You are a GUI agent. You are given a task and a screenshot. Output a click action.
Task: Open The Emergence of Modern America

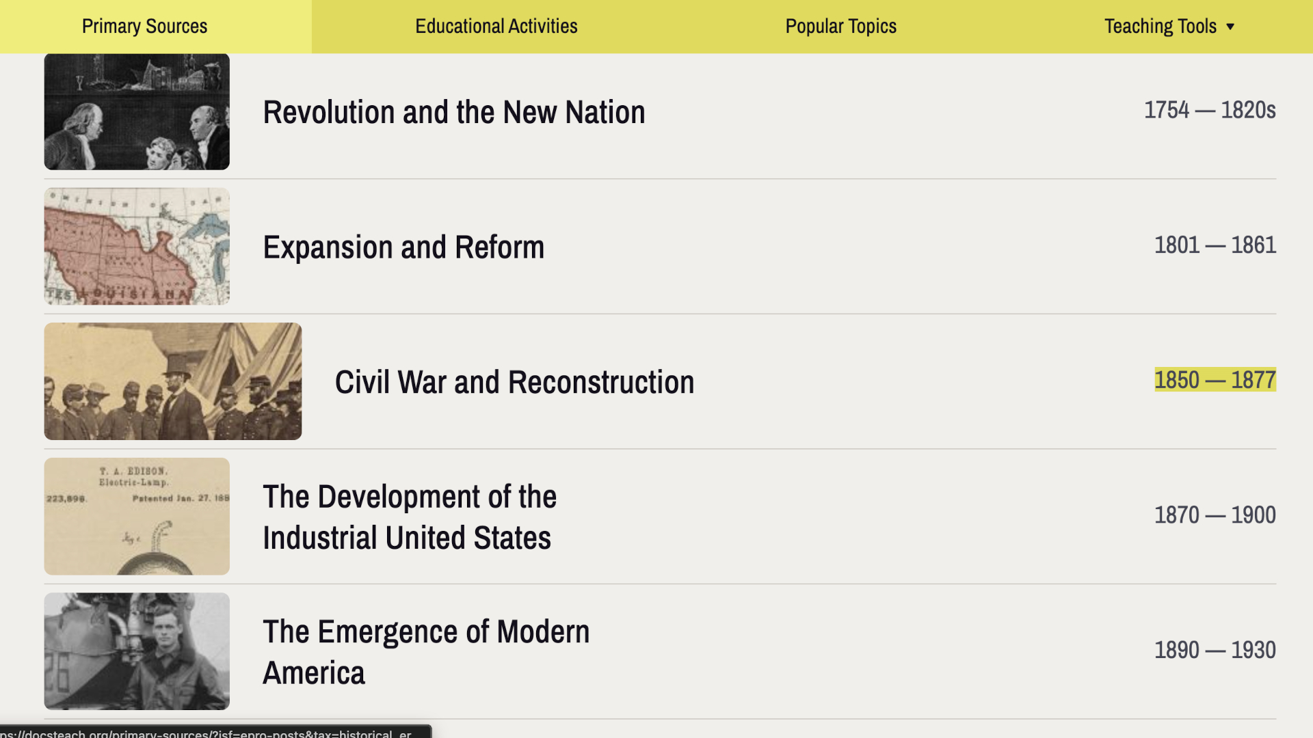tap(426, 651)
